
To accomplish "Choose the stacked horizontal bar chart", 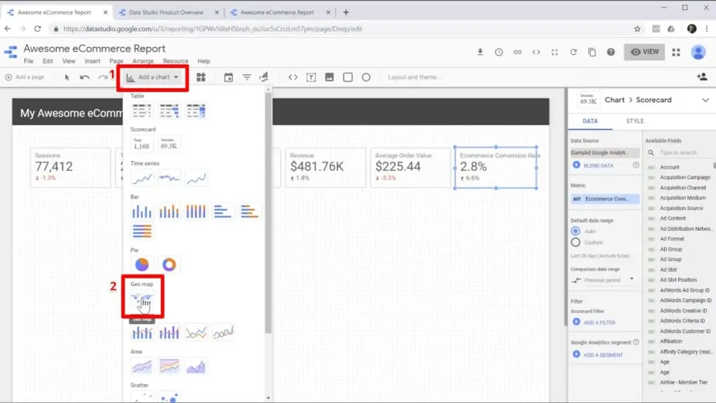I will [250, 211].
